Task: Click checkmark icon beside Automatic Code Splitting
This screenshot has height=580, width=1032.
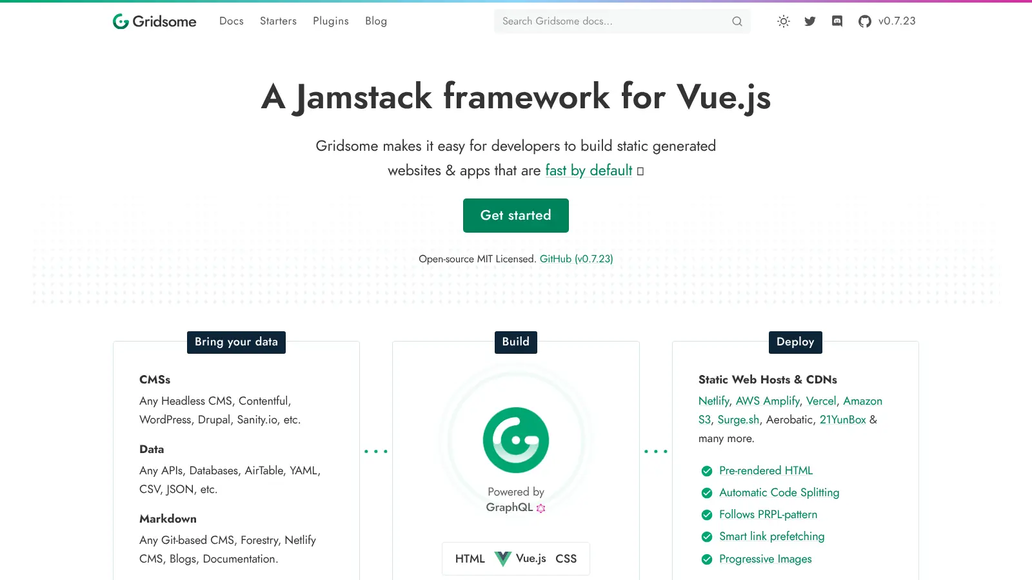Action: click(707, 493)
